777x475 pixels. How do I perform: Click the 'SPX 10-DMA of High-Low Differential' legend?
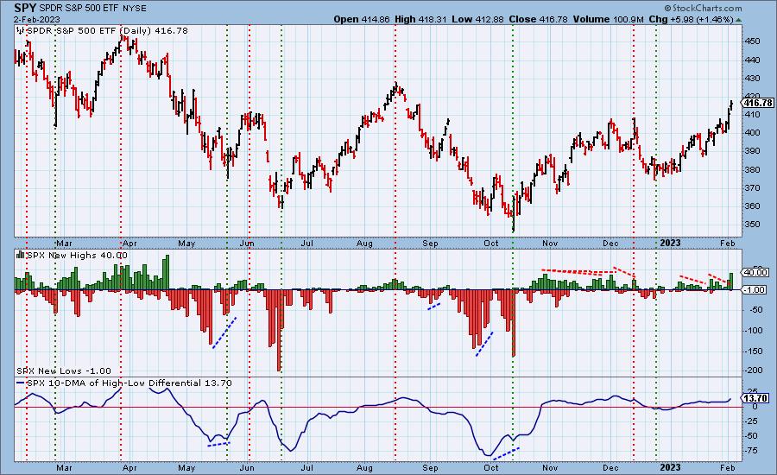(x=113, y=383)
